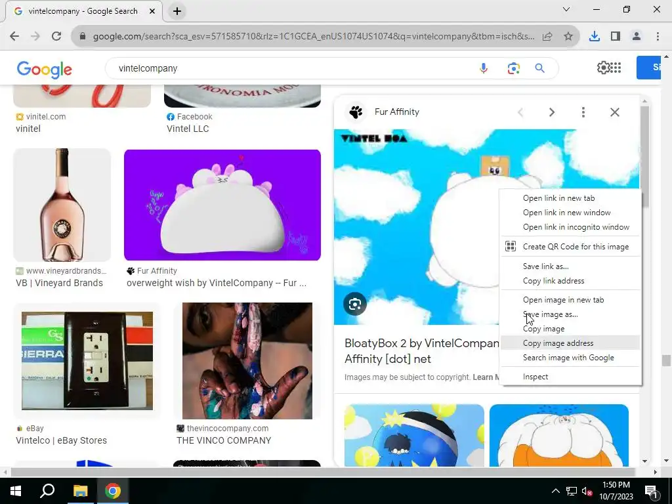Screen dimensions: 672x504
Task: Open File Explorer from the taskbar
Action: point(79,491)
